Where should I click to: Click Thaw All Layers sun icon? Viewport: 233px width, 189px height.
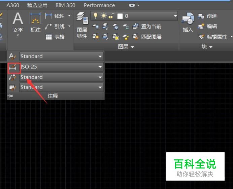coord(115,37)
